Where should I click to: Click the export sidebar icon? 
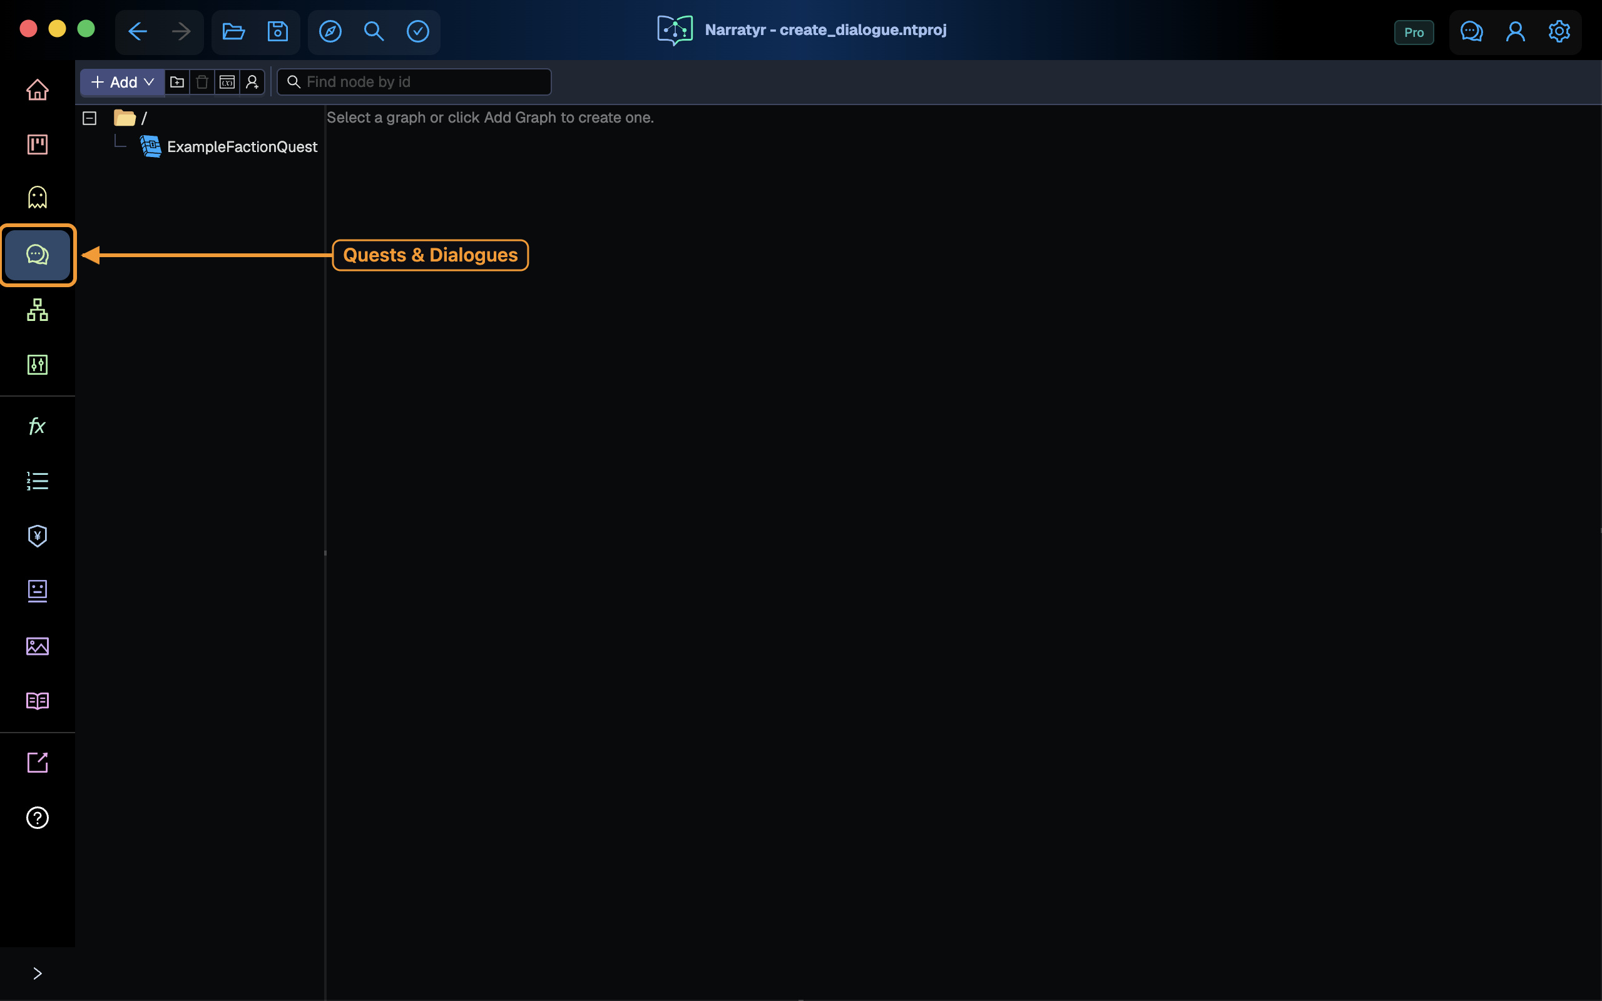(x=37, y=762)
